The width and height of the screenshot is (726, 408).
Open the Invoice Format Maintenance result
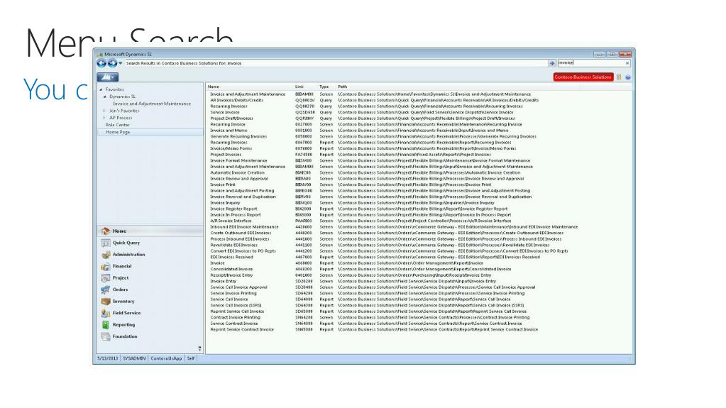click(238, 160)
